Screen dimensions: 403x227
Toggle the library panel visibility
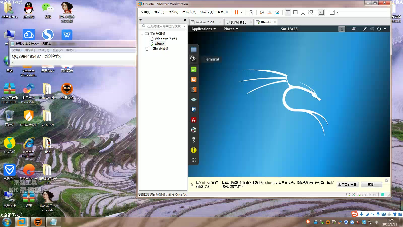pyautogui.click(x=287, y=12)
